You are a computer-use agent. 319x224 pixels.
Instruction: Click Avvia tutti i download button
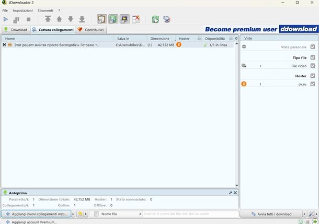pyautogui.click(x=271, y=214)
